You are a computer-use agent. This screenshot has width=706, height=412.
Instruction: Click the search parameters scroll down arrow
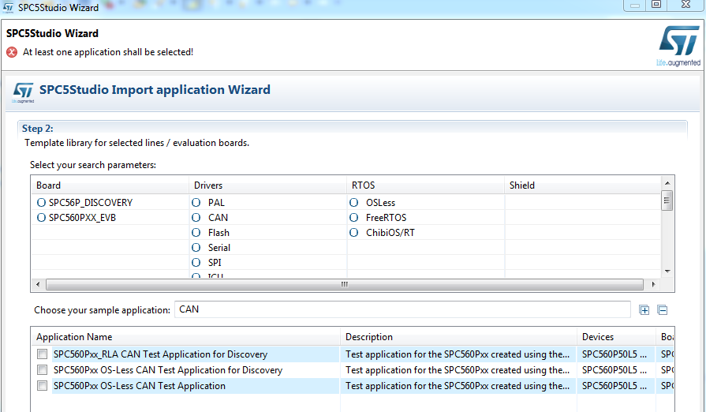667,272
